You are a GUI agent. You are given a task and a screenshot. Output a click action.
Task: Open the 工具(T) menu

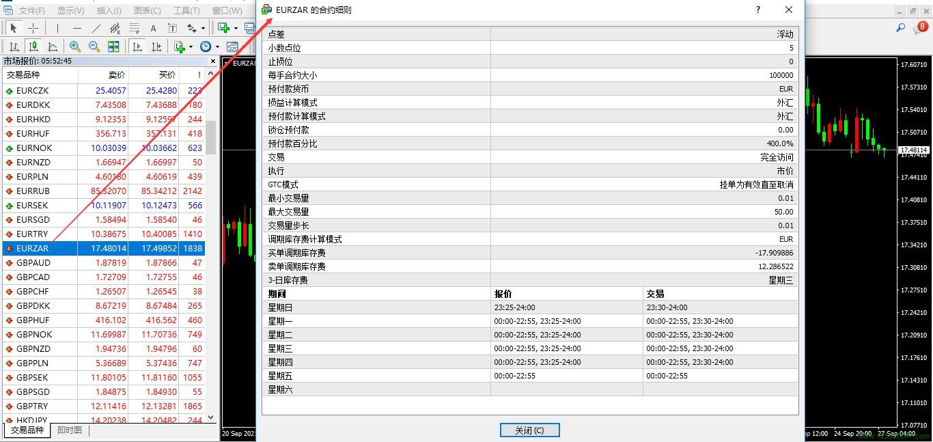[x=186, y=11]
